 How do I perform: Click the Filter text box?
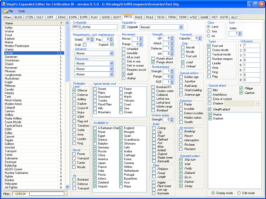click(47, 194)
